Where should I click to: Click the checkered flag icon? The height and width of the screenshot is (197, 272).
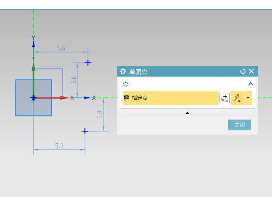(126, 98)
